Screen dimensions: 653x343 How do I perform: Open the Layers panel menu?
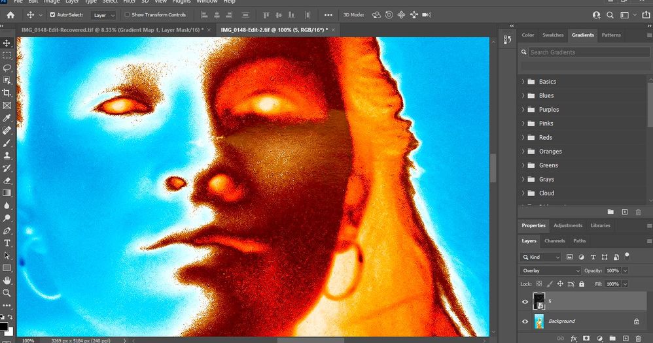[x=649, y=241]
